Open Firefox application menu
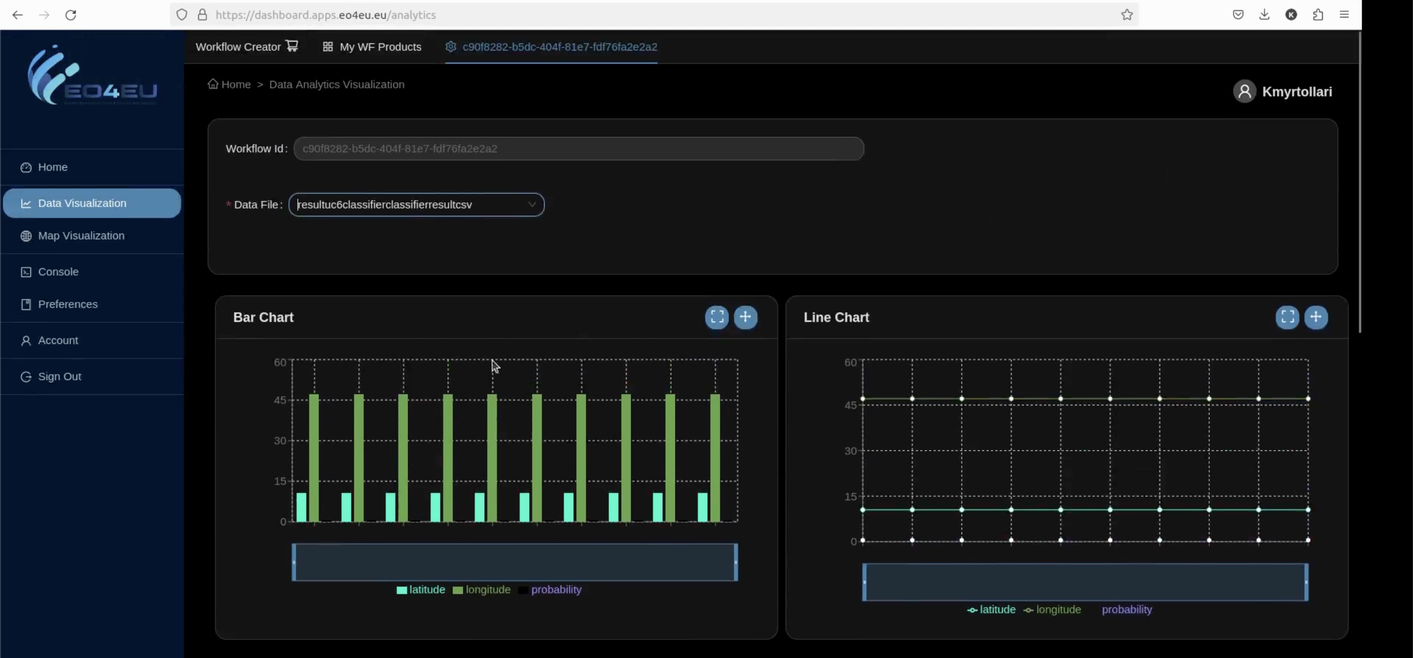1413x658 pixels. (1344, 15)
